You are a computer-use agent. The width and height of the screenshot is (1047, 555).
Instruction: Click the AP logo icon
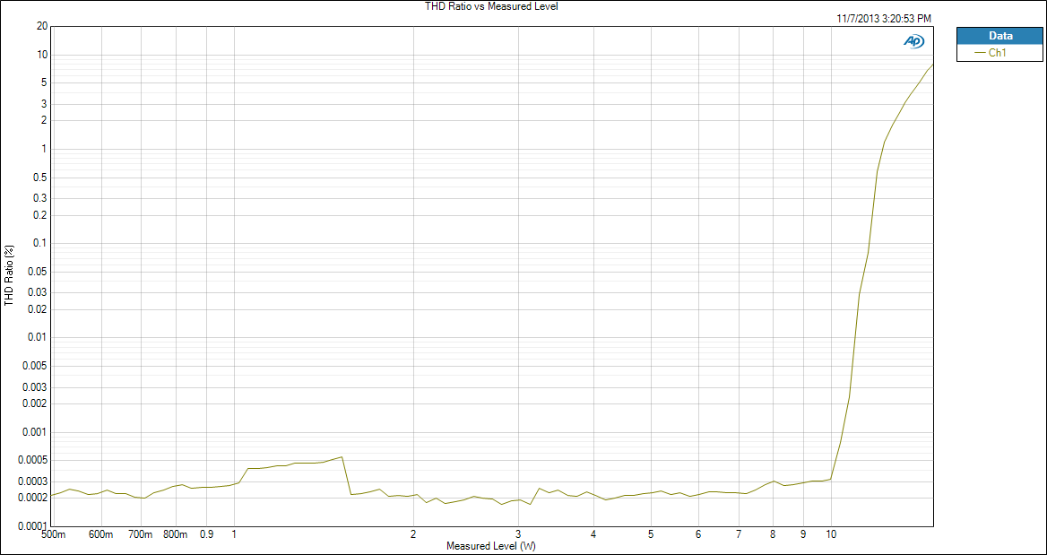pos(914,40)
